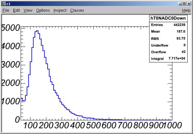Open the Options menu
Screen dimensions: 193x134
pyautogui.click(x=43, y=10)
